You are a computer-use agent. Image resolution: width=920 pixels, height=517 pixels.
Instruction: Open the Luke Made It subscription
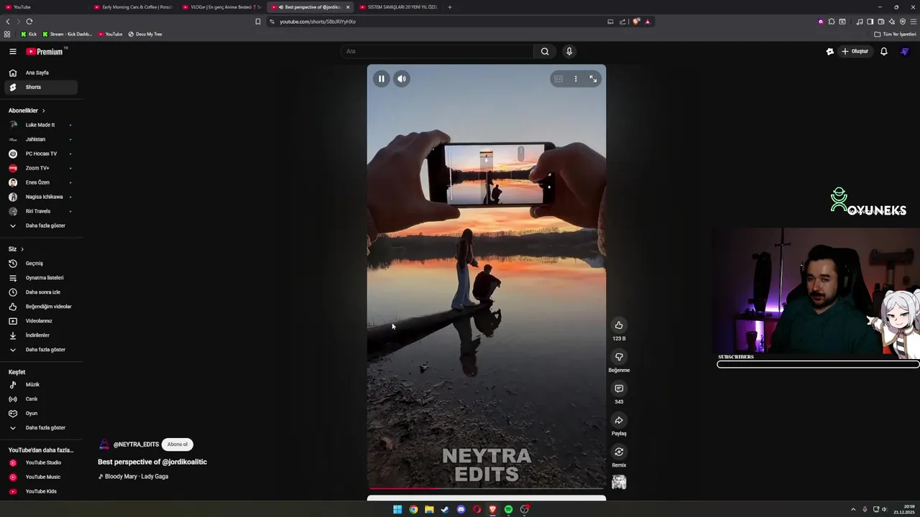click(41, 125)
